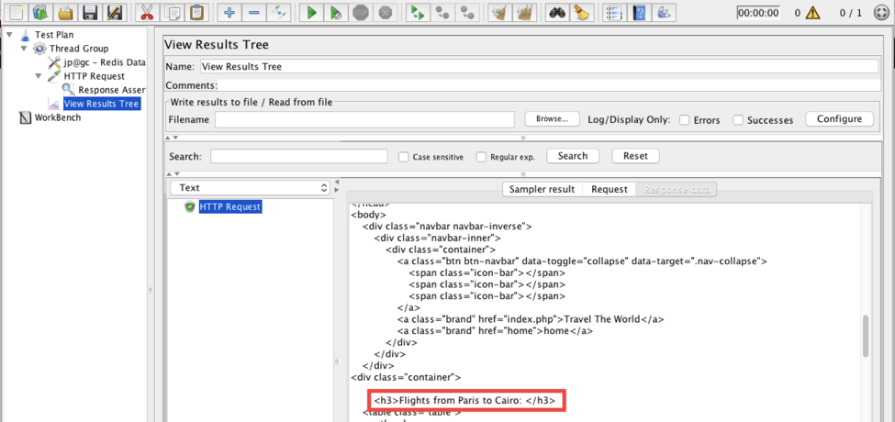Screen dimensions: 895x422
Task: Click the Shutdown test icon
Action: (x=386, y=11)
